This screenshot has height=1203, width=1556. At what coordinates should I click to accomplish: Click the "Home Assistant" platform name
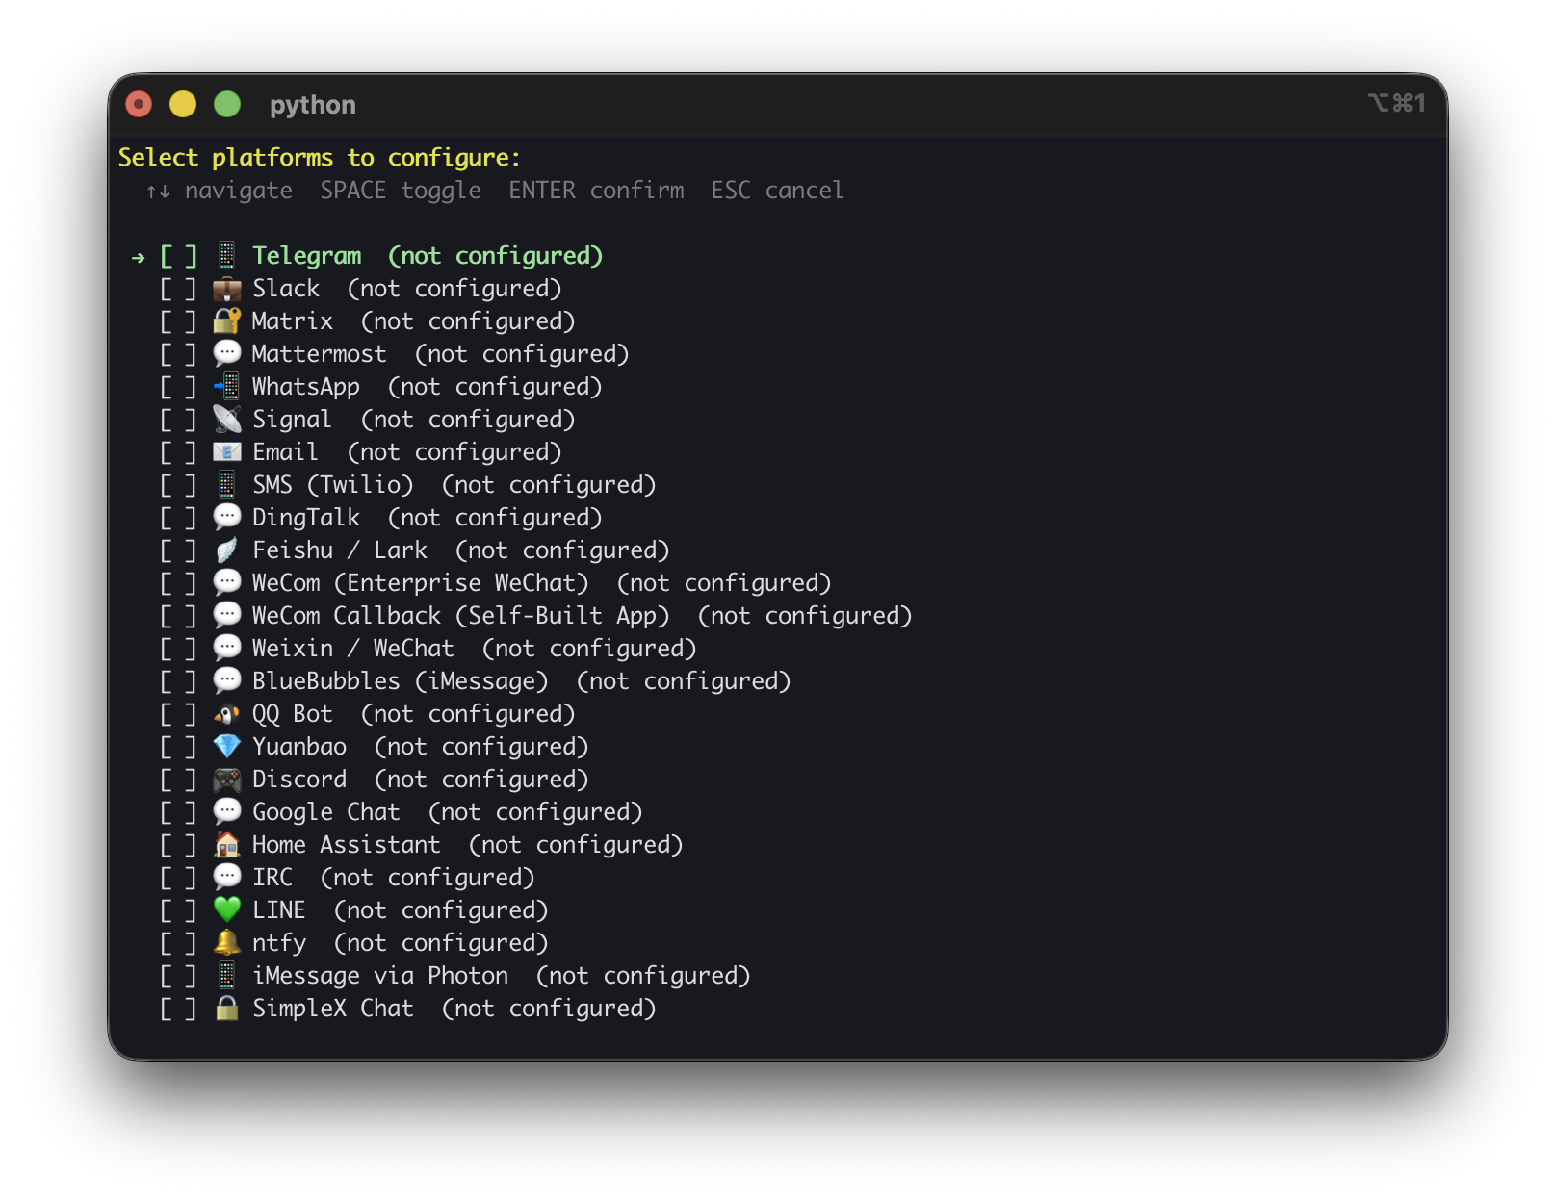(347, 845)
